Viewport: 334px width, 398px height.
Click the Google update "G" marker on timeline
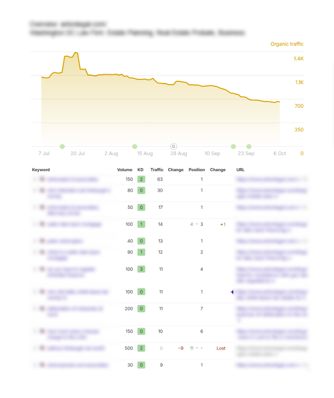tap(173, 147)
